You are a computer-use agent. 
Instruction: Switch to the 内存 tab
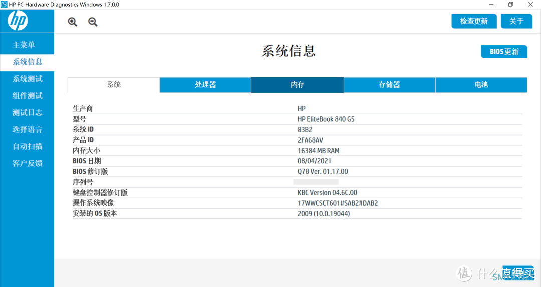(x=298, y=85)
